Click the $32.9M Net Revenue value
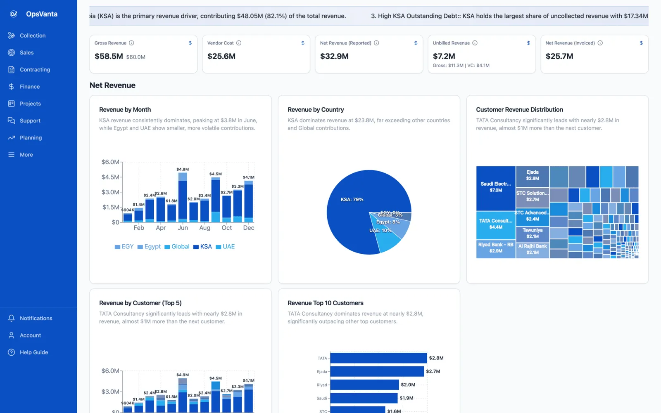Viewport: 661px width, 413px height. point(334,57)
